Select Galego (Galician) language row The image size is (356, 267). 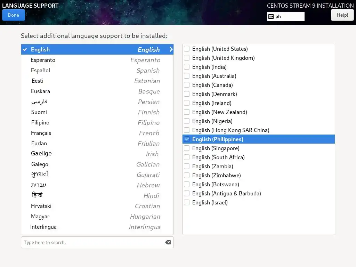97,164
